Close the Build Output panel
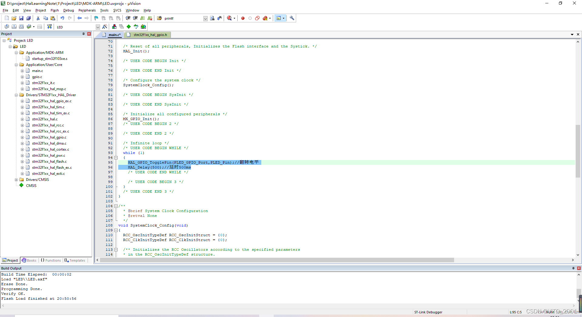This screenshot has height=317, width=582. coord(579,268)
